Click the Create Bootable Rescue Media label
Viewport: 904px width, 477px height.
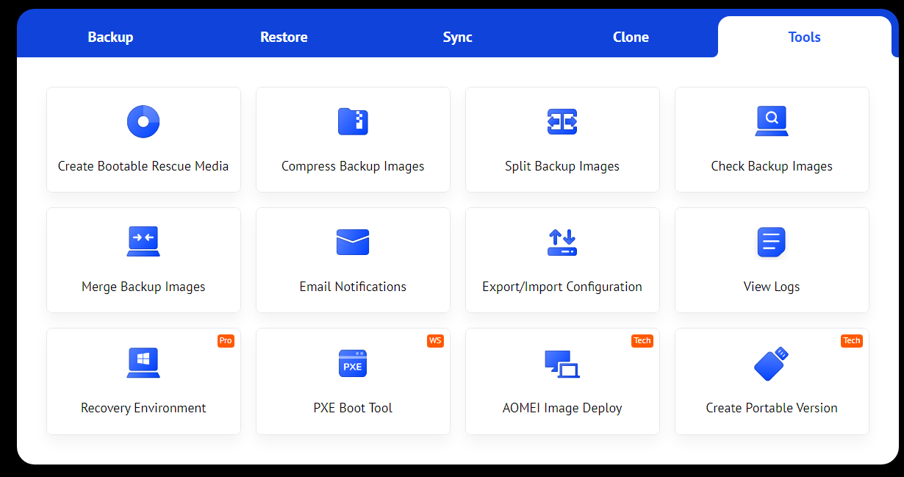click(143, 166)
